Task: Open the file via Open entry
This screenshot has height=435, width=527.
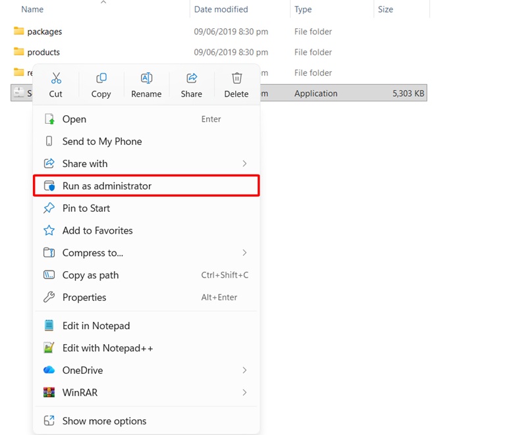Action: 74,119
